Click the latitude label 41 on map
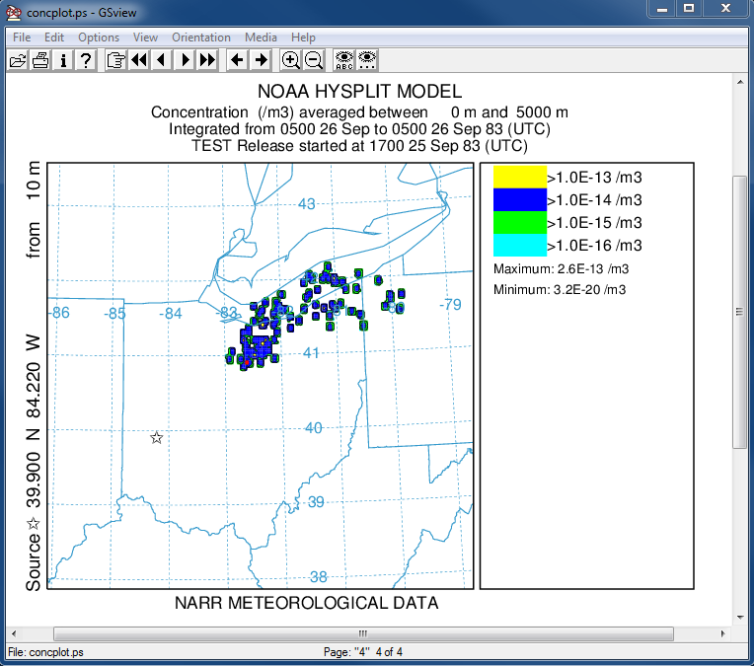The height and width of the screenshot is (666, 754). click(x=311, y=353)
